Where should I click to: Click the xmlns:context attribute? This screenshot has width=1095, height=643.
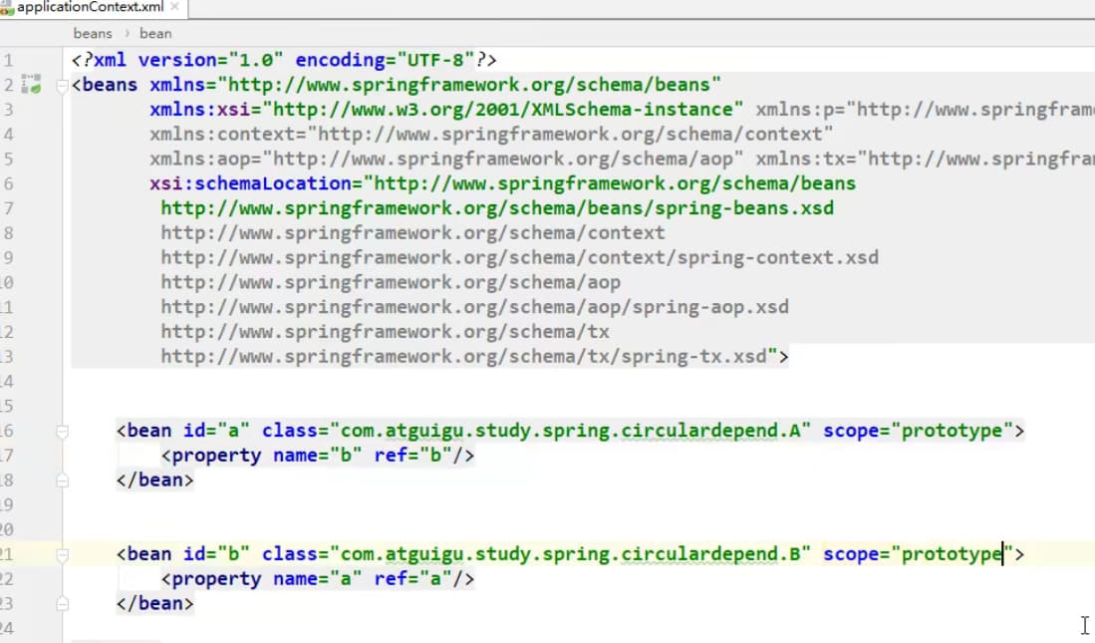tap(491, 135)
